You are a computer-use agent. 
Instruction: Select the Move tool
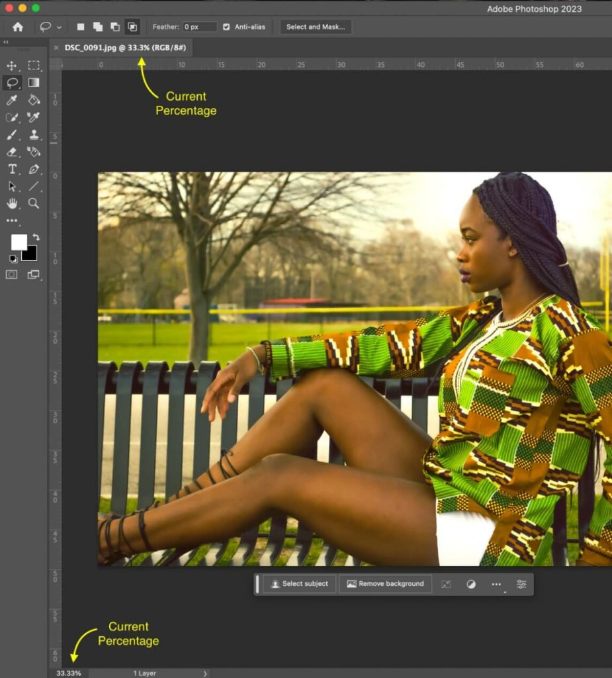11,66
